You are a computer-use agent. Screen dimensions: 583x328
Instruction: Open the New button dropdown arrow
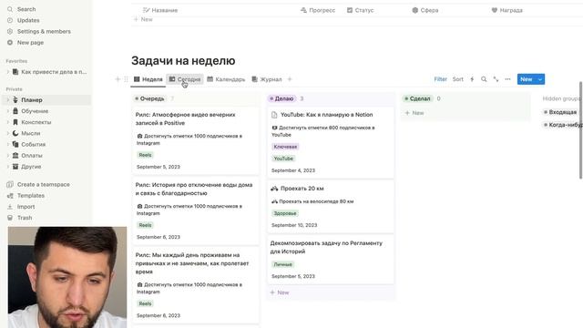540,79
